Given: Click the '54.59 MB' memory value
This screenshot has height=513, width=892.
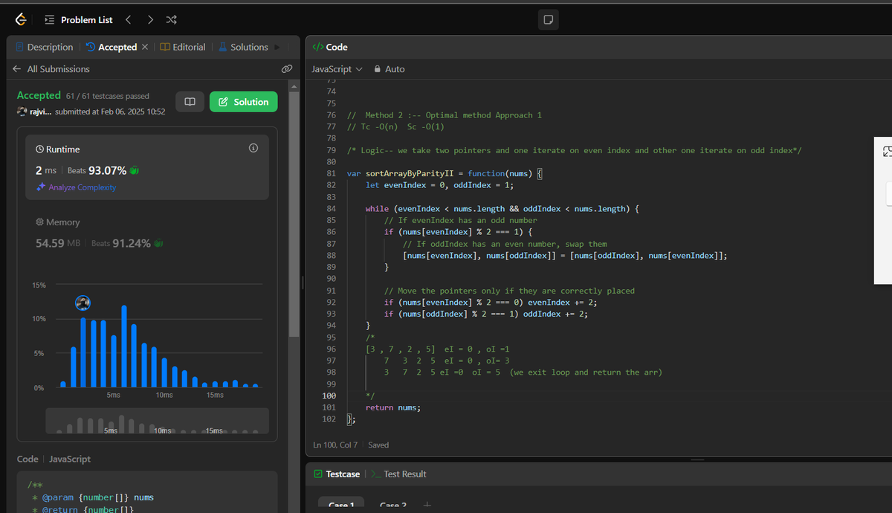Looking at the screenshot, I should tap(58, 243).
